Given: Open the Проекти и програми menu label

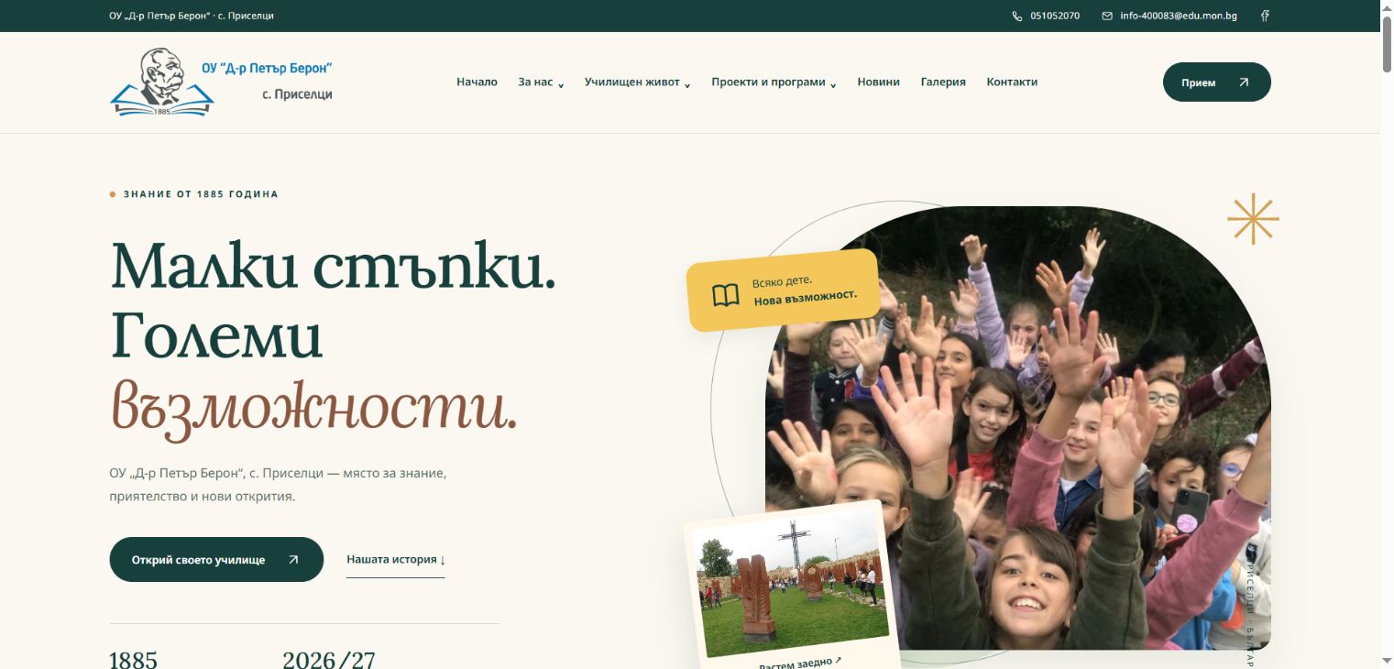Looking at the screenshot, I should coord(768,82).
